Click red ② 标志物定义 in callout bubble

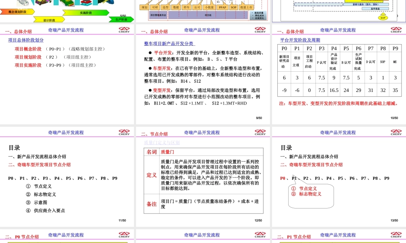[x=306, y=194]
